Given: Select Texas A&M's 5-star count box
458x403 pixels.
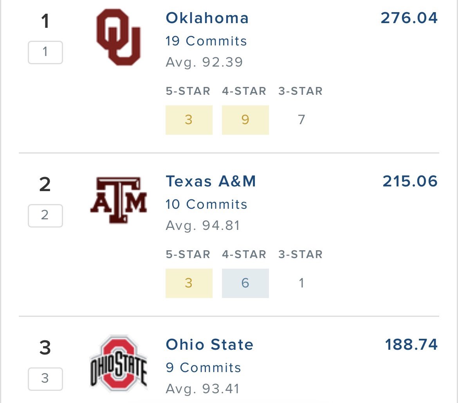Looking at the screenshot, I should tap(189, 283).
